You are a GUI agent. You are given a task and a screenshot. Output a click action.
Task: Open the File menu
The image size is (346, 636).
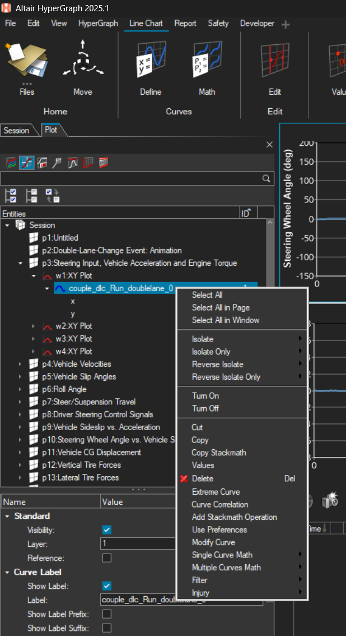(x=10, y=24)
